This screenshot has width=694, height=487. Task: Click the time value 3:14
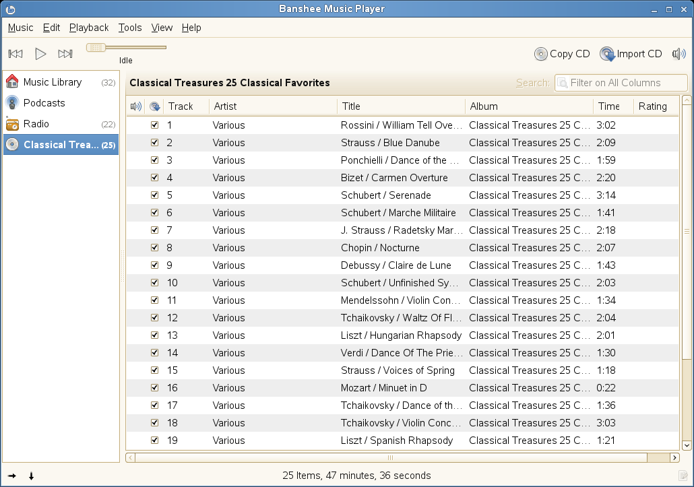click(x=606, y=195)
